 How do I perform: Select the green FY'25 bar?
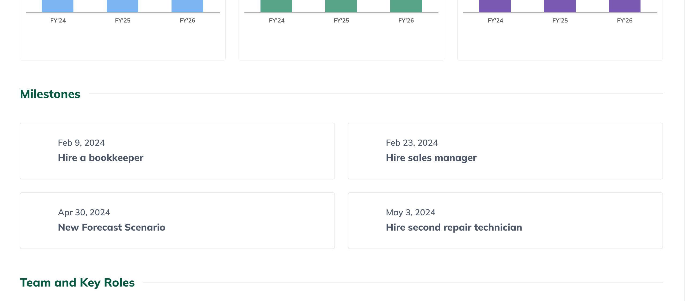[341, 5]
